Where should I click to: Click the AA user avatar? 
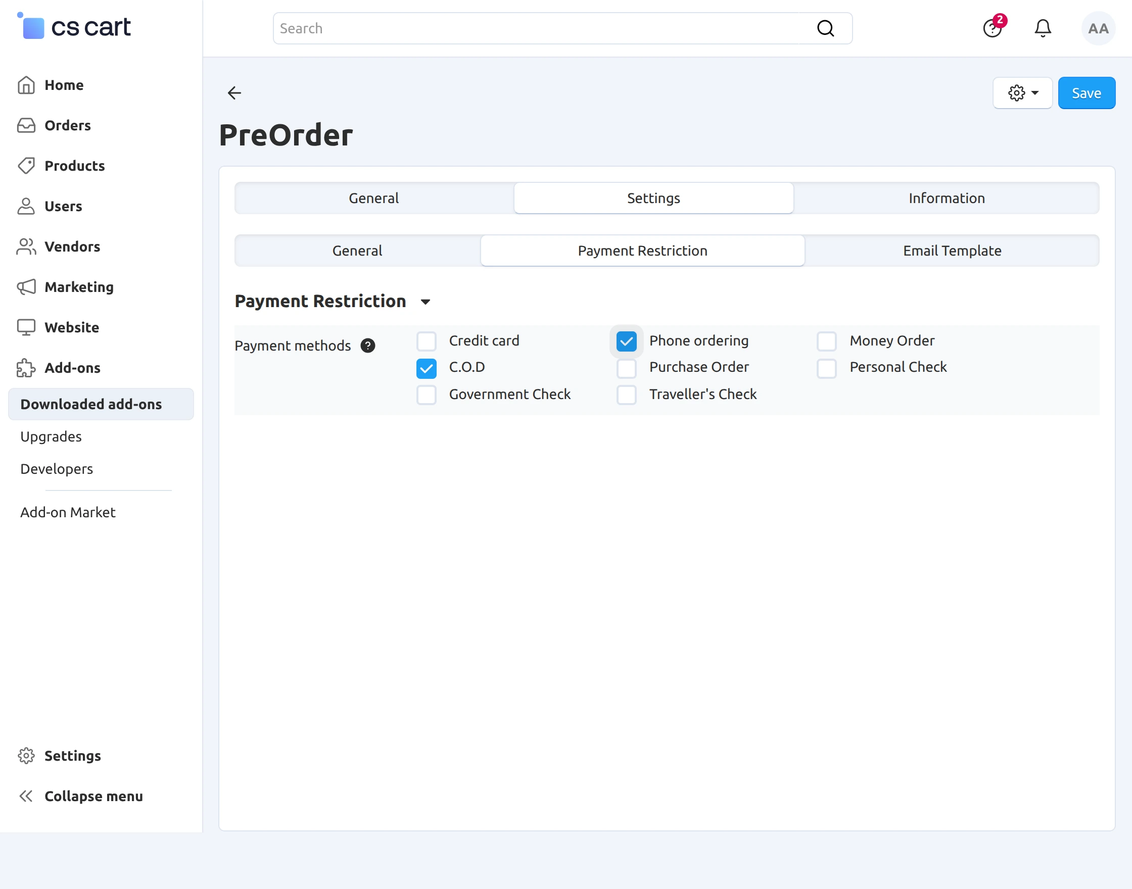[1098, 28]
